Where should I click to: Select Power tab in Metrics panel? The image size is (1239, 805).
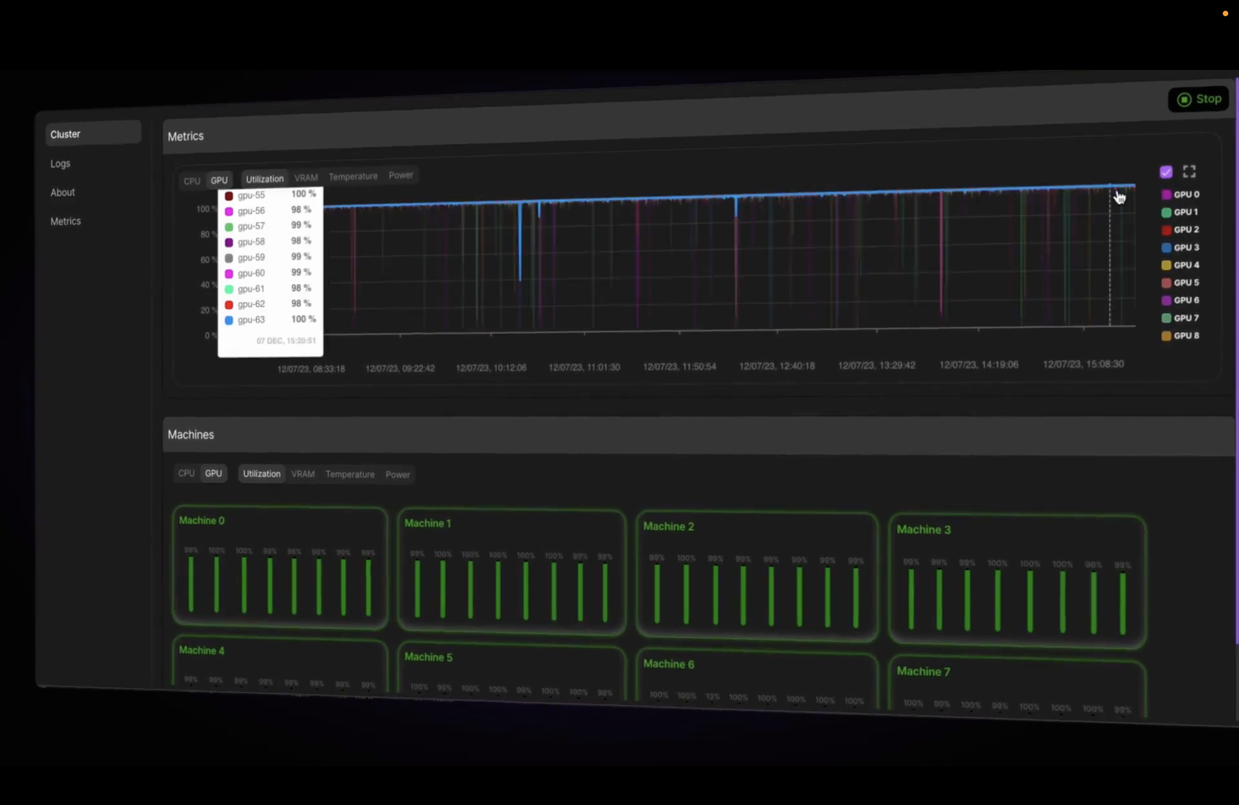(x=400, y=175)
